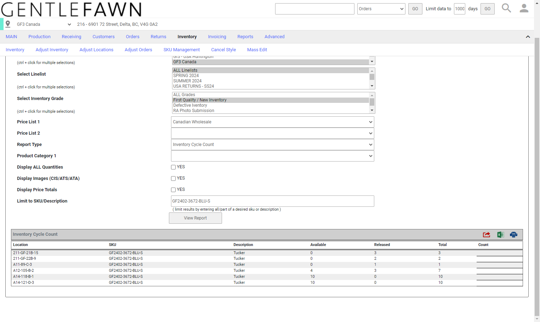This screenshot has height=322, width=540.
Task: Export report with the Excel icon
Action: pos(500,235)
